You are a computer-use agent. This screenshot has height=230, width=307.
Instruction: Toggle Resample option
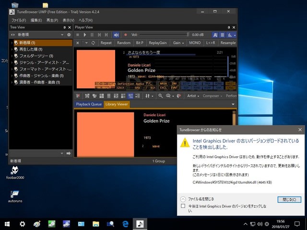tap(228, 43)
